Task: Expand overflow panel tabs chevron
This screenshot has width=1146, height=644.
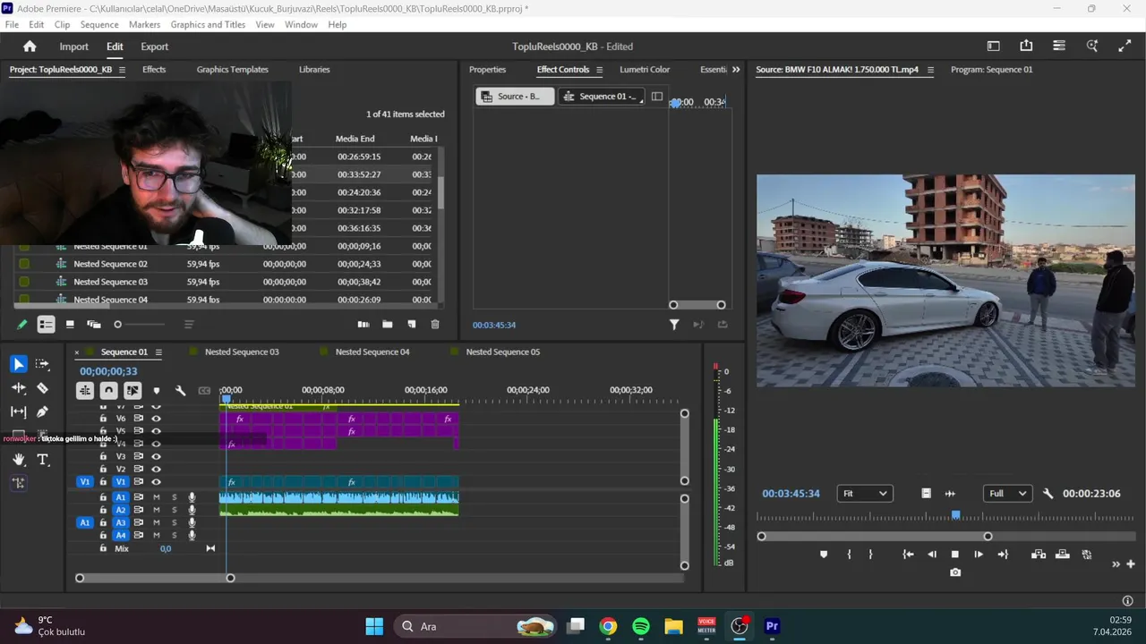Action: [x=736, y=70]
